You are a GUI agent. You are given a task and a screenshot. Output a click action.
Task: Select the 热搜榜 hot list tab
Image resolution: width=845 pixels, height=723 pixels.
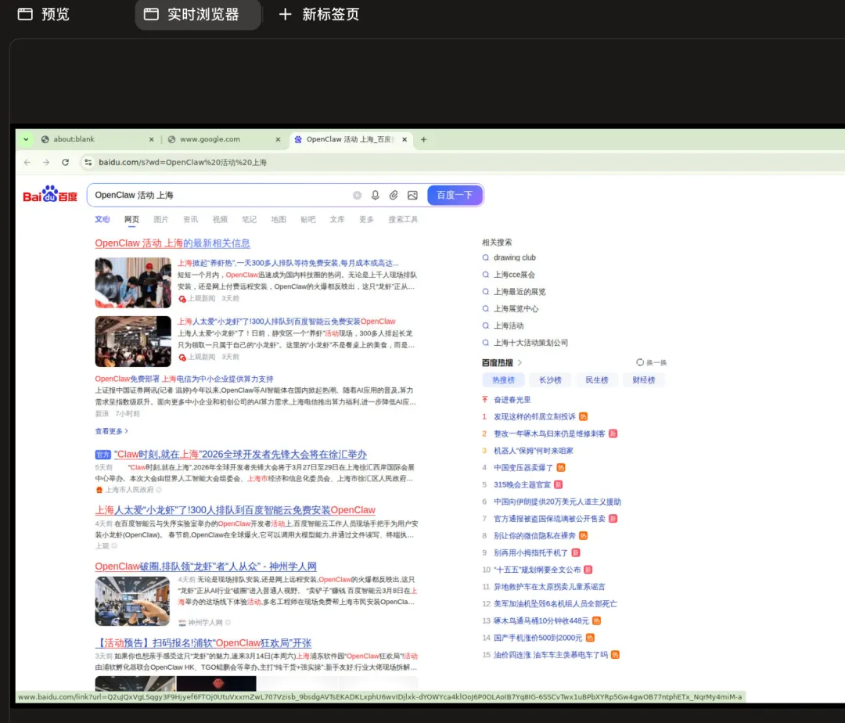click(x=503, y=379)
